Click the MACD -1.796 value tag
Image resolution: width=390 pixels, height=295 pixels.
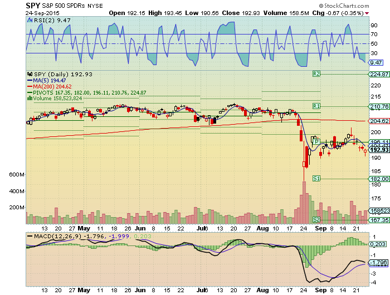378,263
